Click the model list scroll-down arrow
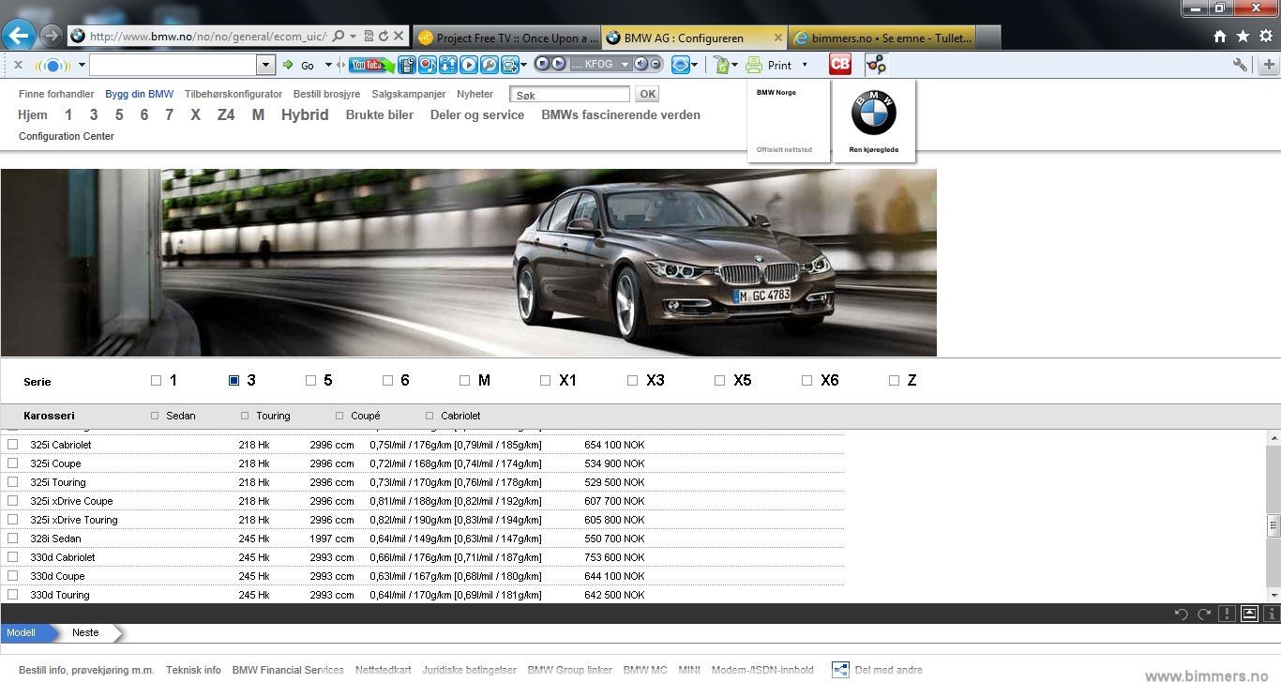The height and width of the screenshot is (683, 1281). [1273, 595]
